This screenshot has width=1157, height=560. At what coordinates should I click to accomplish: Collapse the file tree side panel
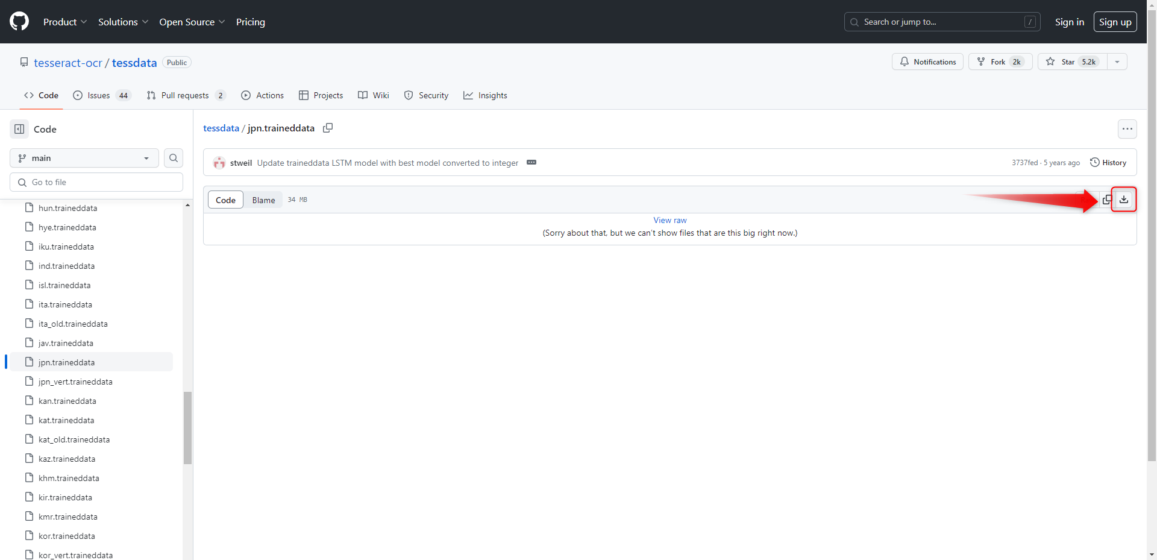[19, 129]
